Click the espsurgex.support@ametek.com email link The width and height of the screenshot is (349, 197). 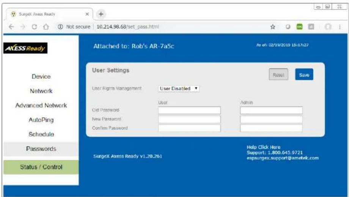[x=283, y=158]
